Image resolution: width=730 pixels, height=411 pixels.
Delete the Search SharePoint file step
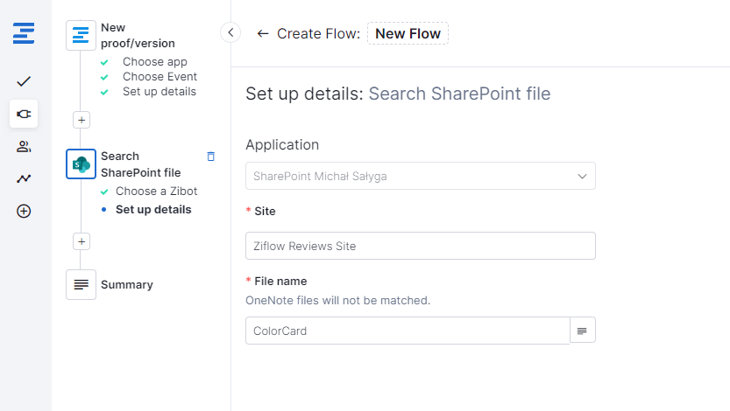210,157
